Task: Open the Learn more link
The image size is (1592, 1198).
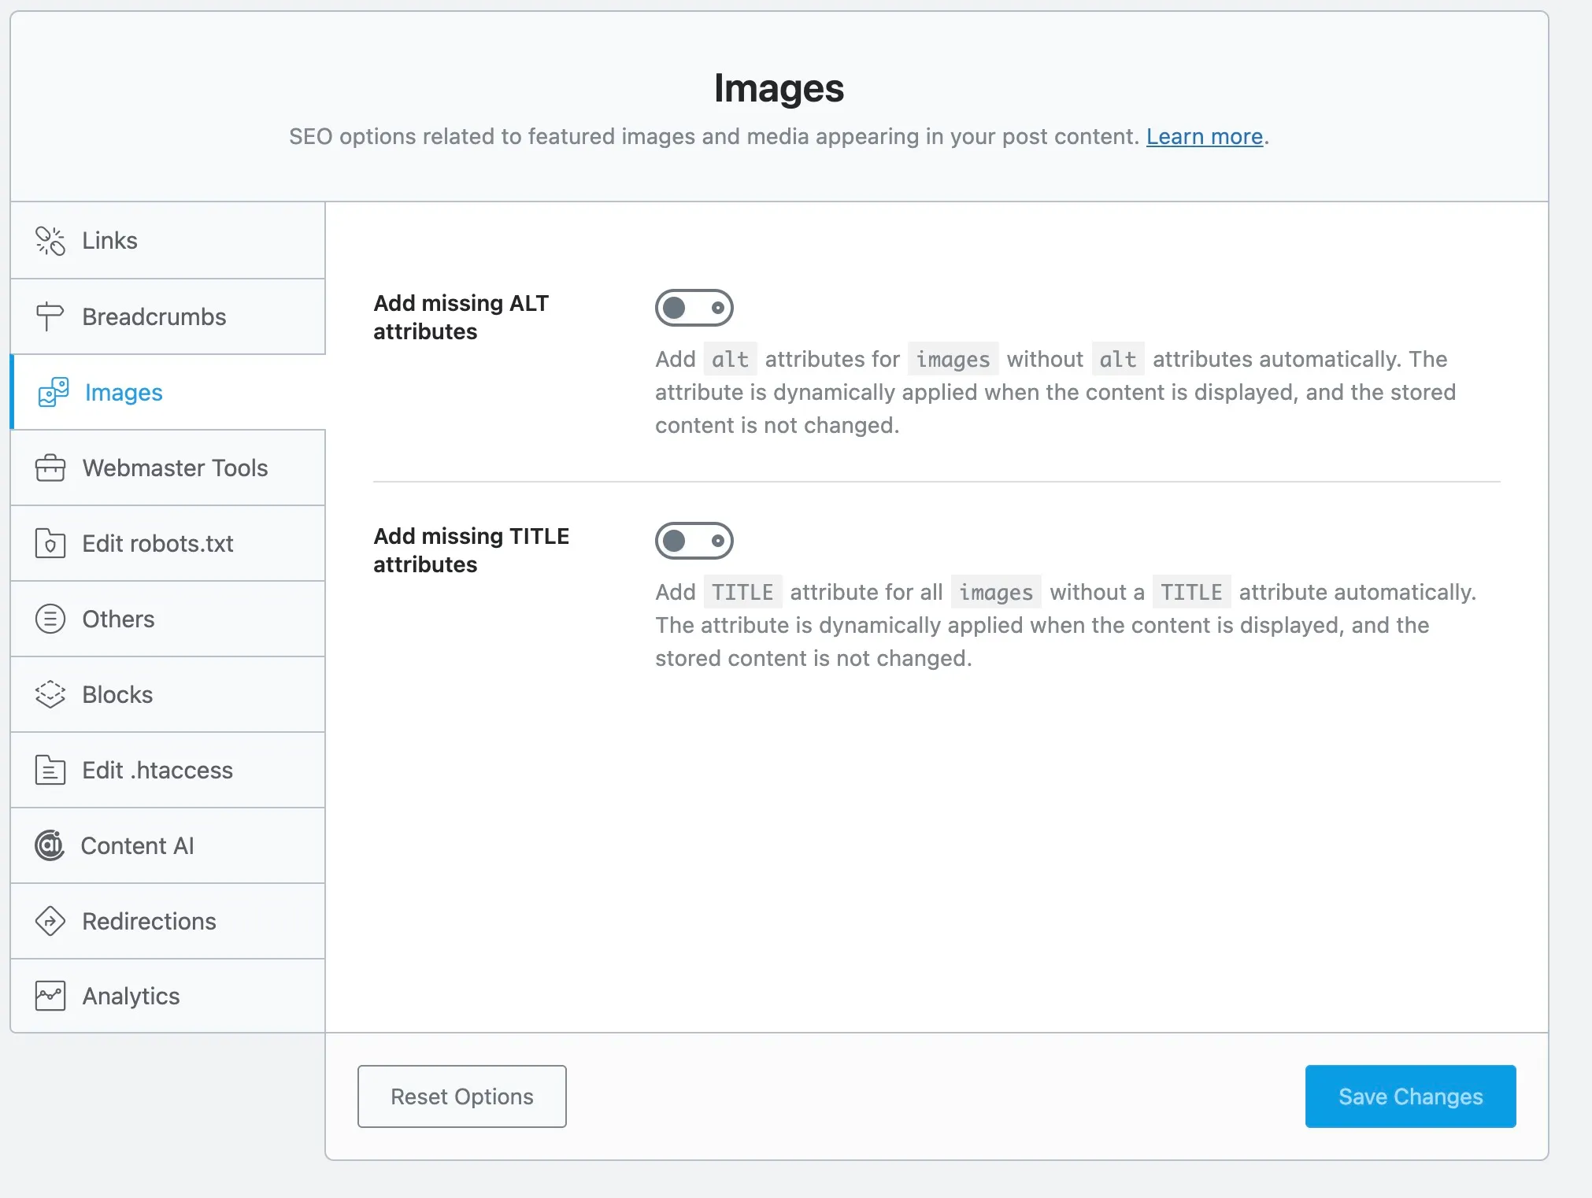Action: pos(1204,136)
